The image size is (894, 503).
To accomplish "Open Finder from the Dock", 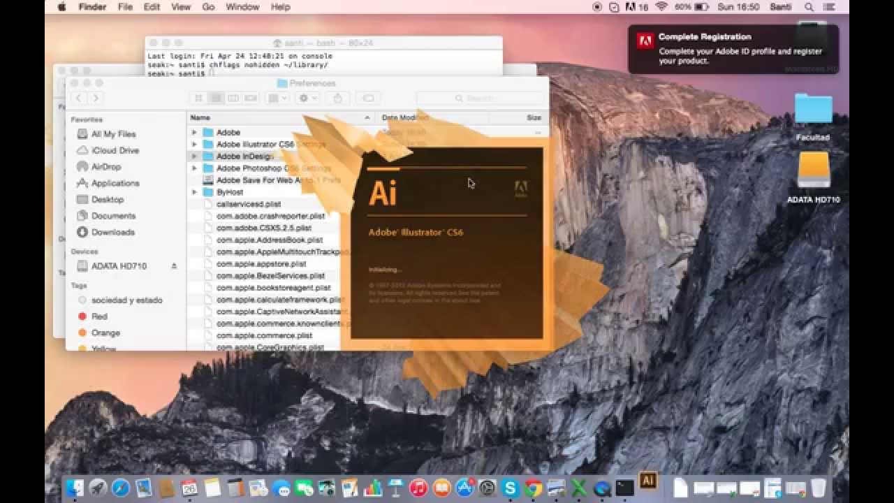I will point(75,488).
